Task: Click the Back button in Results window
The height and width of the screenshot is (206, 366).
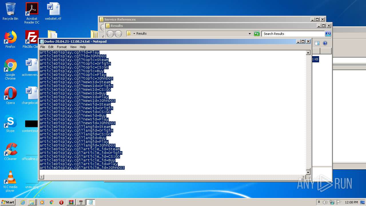Action: pyautogui.click(x=110, y=33)
